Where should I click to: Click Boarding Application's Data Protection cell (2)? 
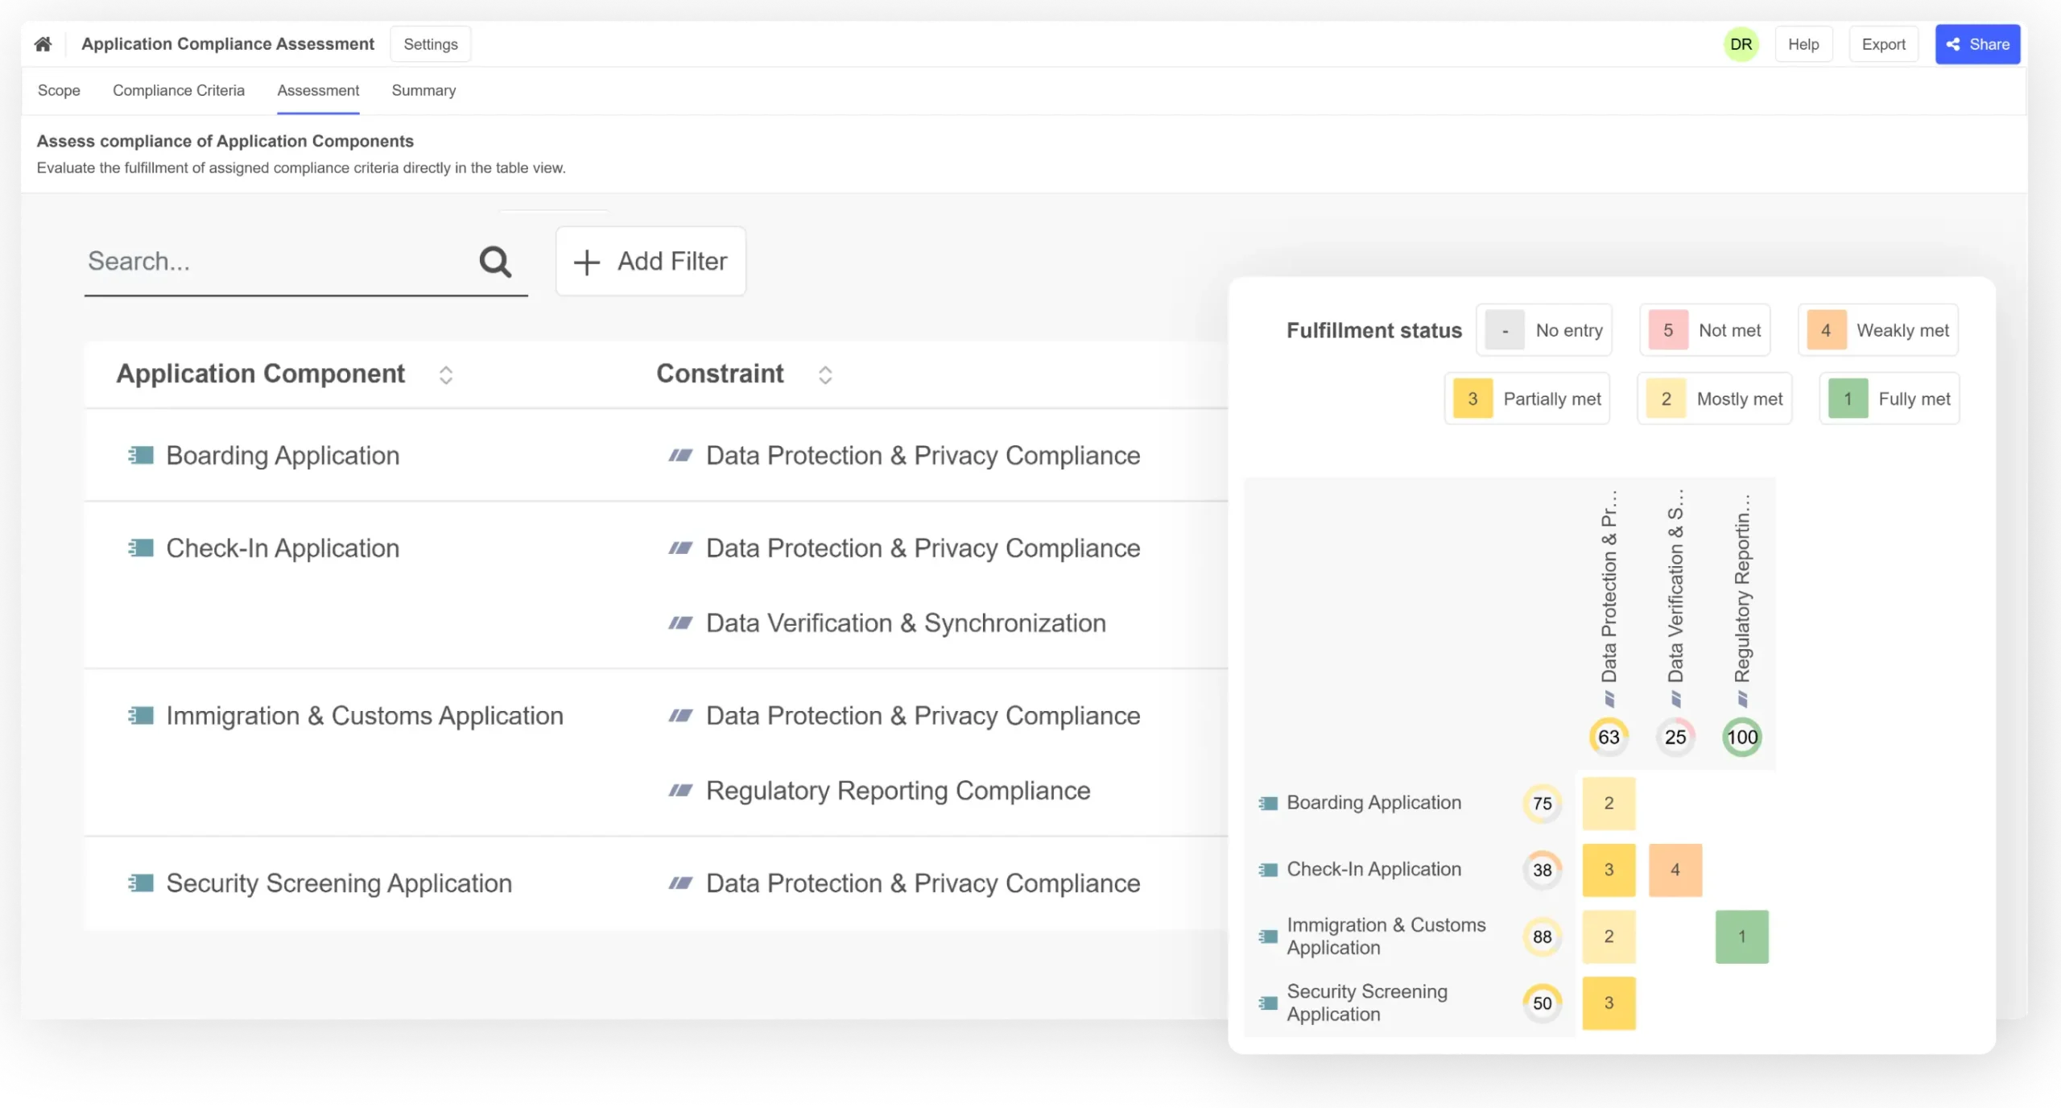(1609, 804)
